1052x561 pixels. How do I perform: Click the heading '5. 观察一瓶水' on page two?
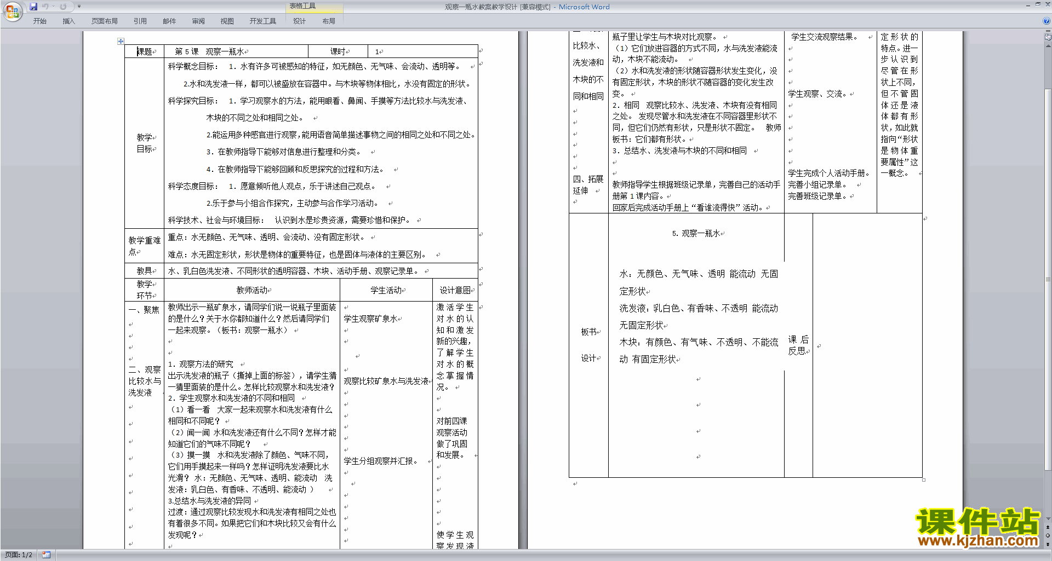point(696,233)
